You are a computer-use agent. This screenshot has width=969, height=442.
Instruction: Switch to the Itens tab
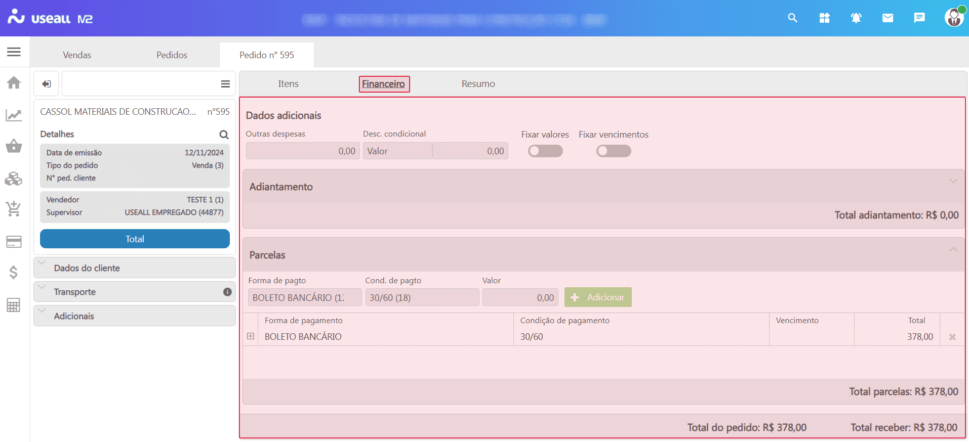[288, 84]
